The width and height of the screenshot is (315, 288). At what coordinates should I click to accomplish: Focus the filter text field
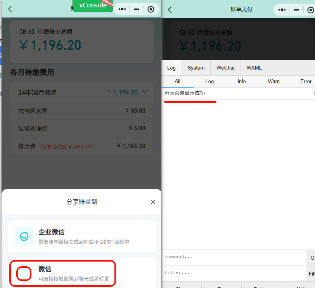[233, 273]
